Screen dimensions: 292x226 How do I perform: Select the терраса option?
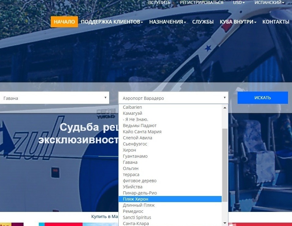170,175
